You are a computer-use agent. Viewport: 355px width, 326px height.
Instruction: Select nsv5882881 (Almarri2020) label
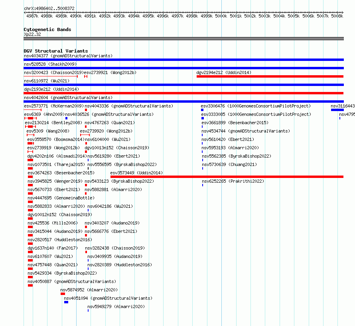[x=113, y=189]
